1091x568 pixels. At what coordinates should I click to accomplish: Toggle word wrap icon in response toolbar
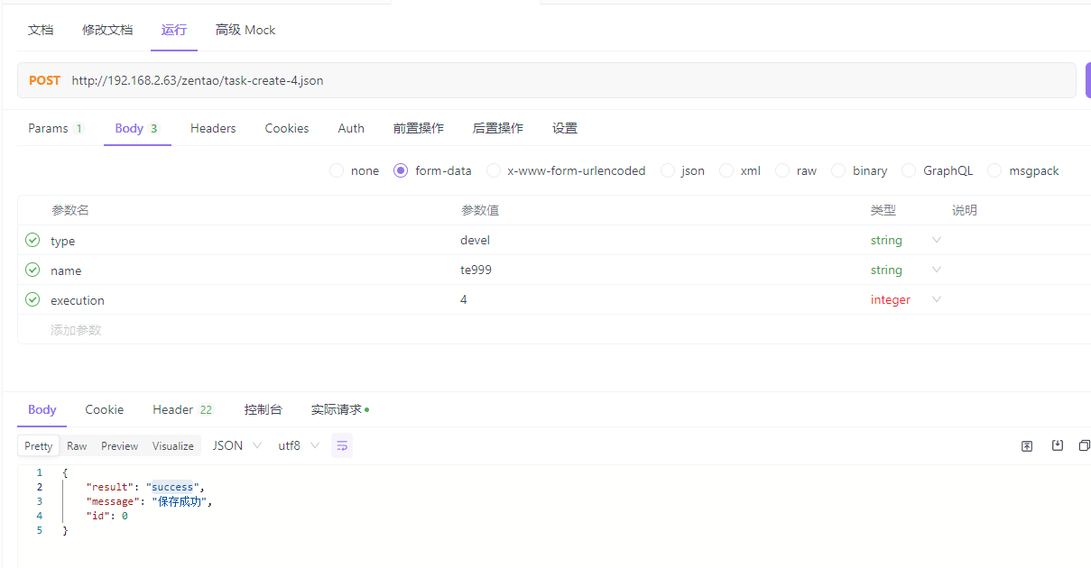342,445
